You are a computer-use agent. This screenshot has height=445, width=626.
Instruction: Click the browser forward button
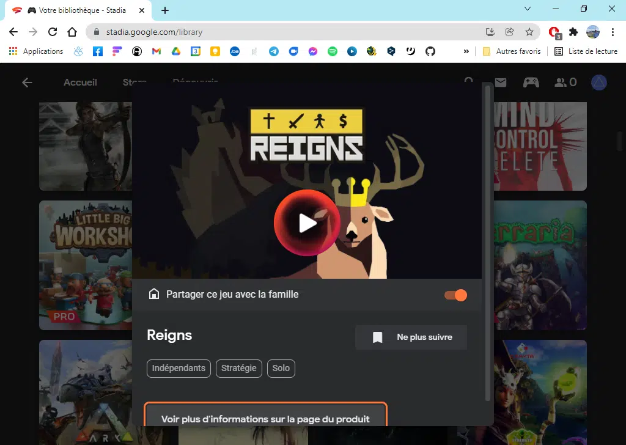[33, 32]
